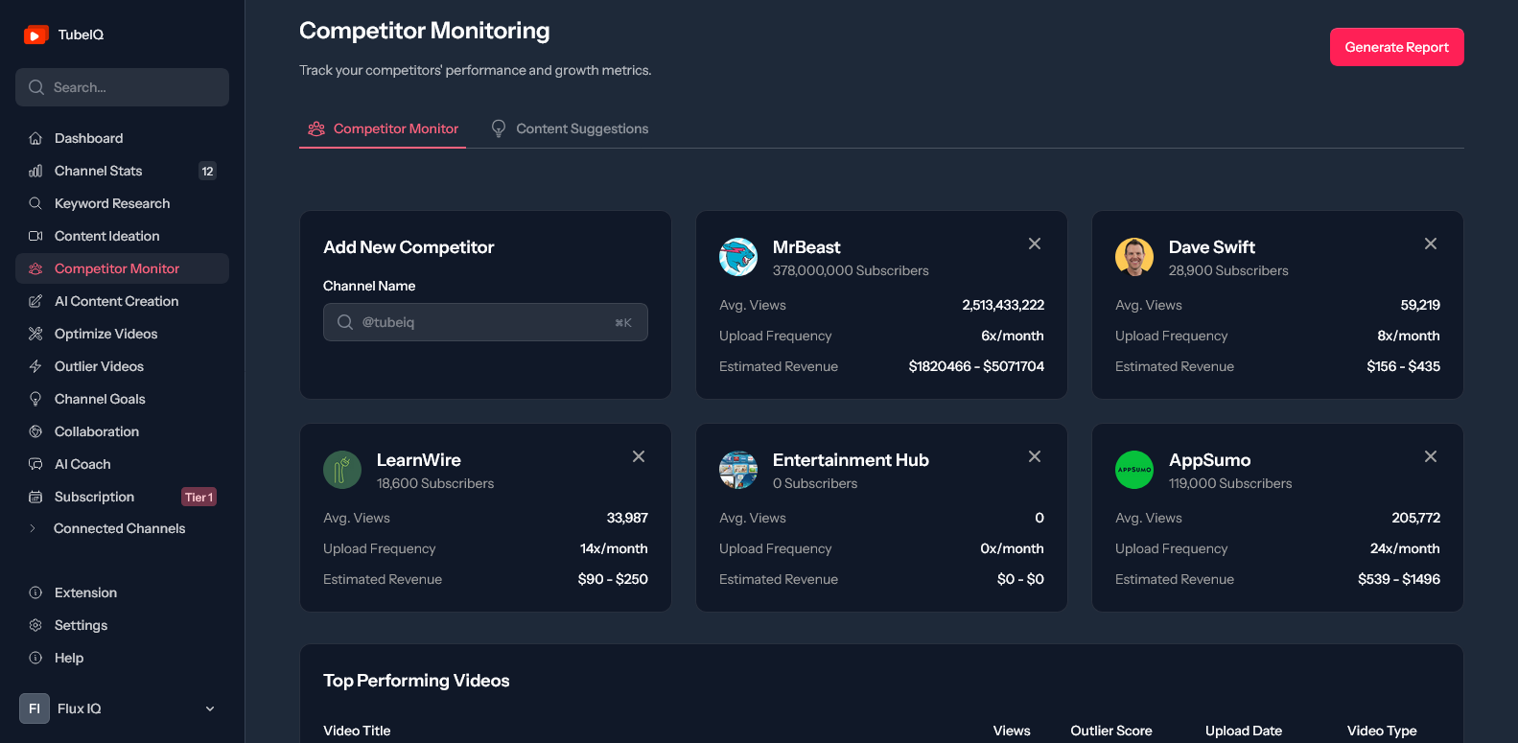Viewport: 1518px width, 743px height.
Task: Remove MrBeast competitor card
Action: [x=1035, y=244]
